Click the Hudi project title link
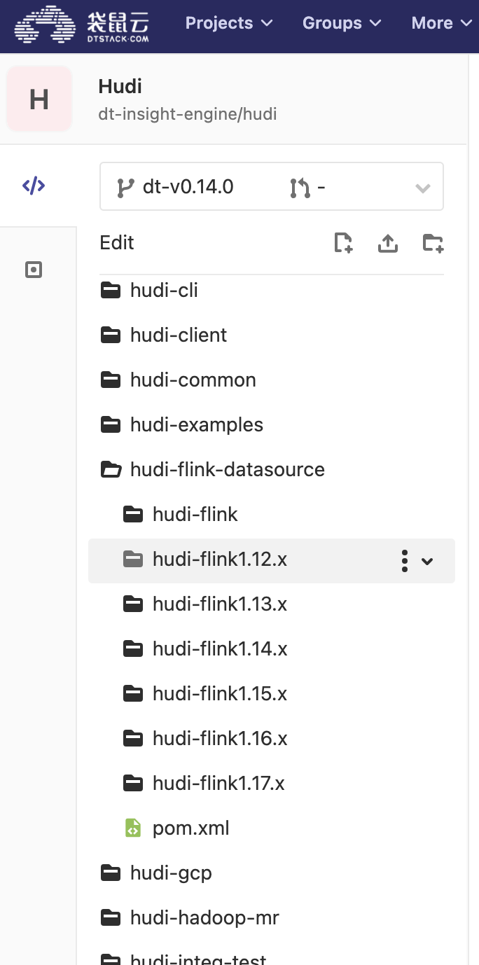The image size is (479, 965). [120, 87]
